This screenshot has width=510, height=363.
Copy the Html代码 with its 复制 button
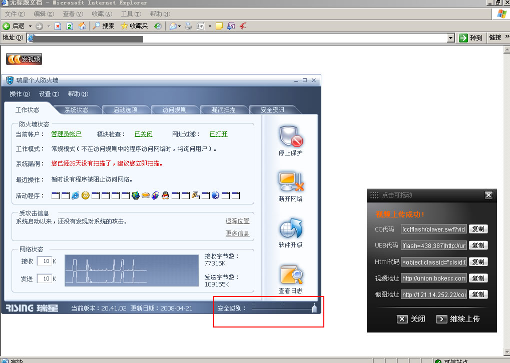pos(478,261)
